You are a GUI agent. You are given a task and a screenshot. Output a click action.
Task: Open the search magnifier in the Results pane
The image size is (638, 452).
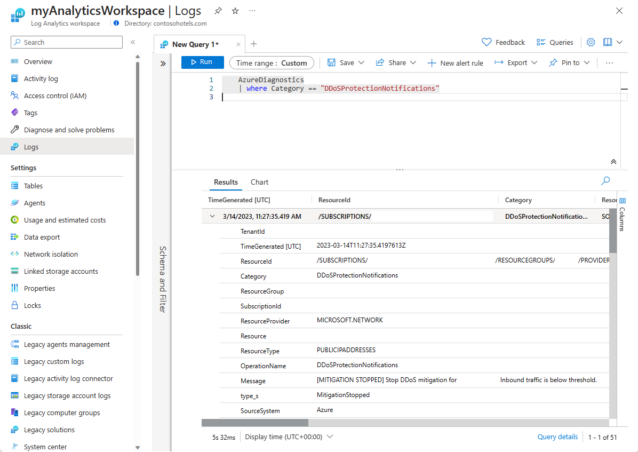[605, 181]
